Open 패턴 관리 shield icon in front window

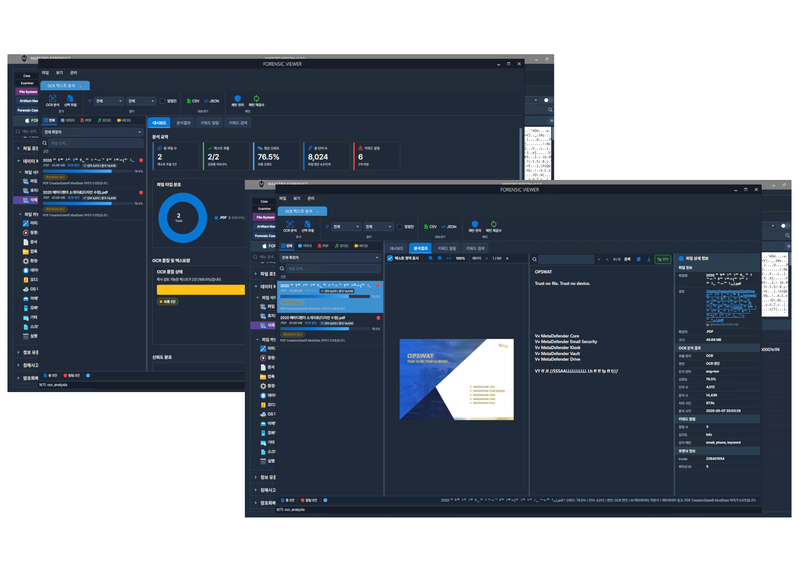[x=475, y=224]
